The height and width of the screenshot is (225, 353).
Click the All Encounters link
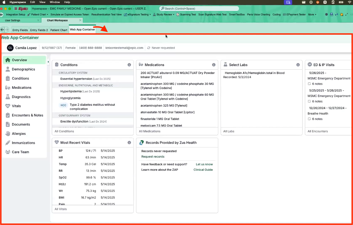coord(318,131)
